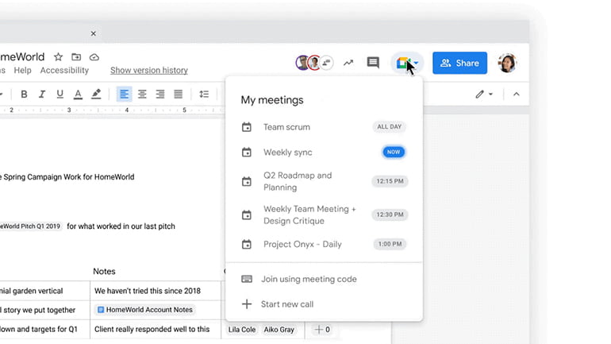Open the account profile picture

pos(507,63)
